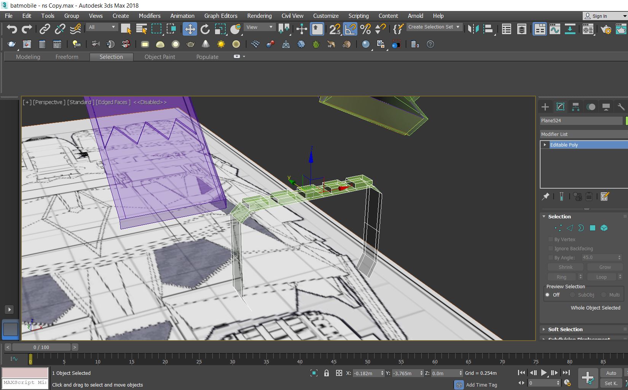Activate the Select Object tool

tap(126, 29)
